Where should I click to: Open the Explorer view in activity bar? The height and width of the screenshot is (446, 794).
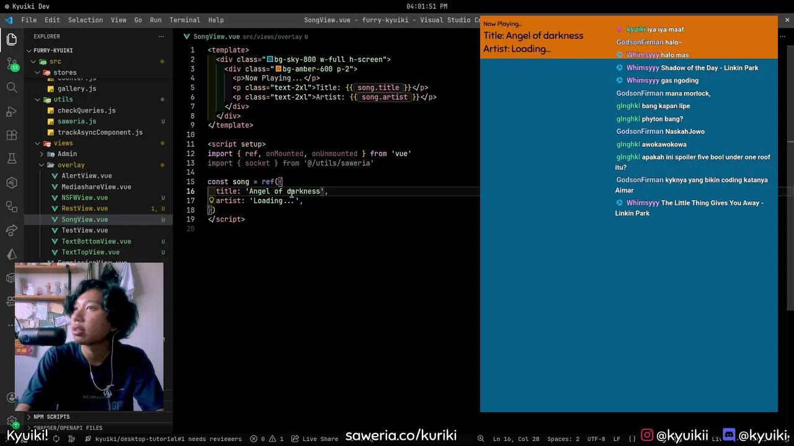pyautogui.click(x=12, y=40)
